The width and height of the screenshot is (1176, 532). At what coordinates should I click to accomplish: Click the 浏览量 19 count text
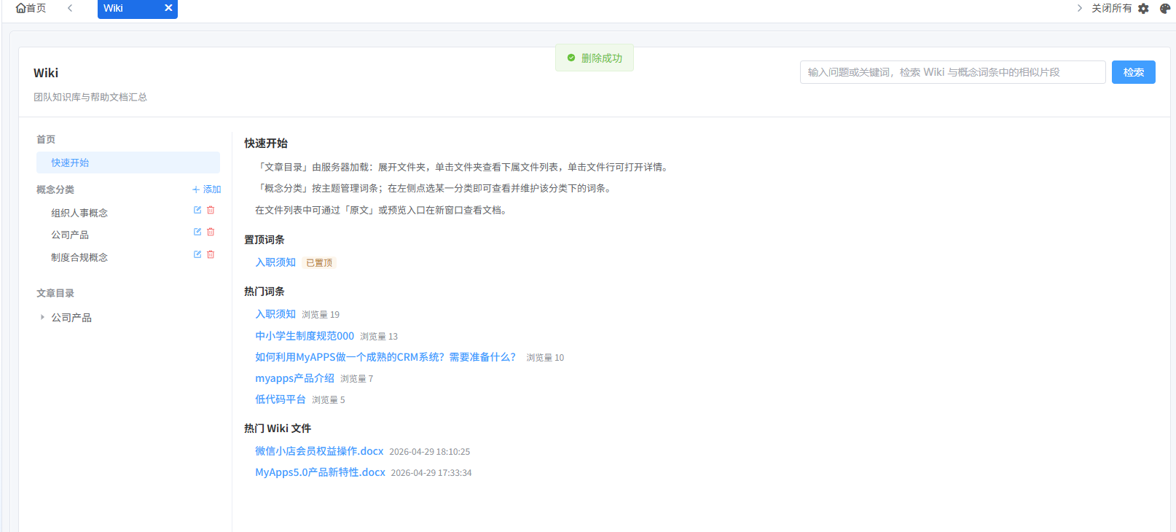321,315
